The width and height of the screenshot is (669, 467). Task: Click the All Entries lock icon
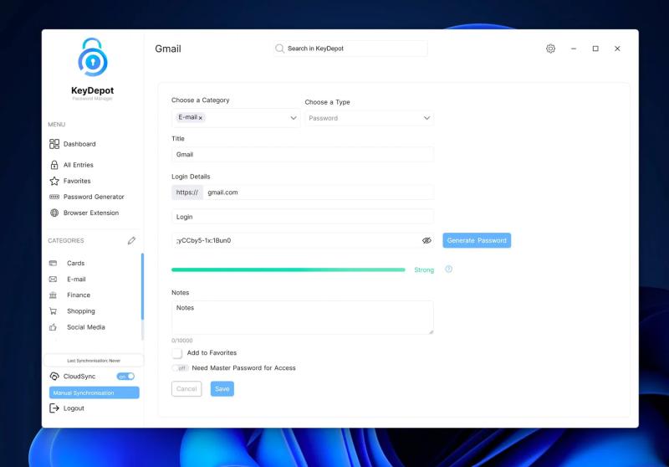click(54, 165)
